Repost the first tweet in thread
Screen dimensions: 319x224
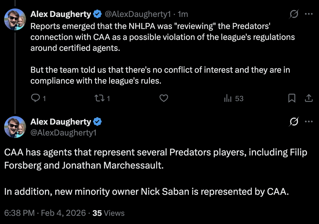(98, 98)
